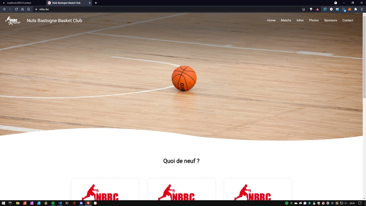Open the Contact nav link

pyautogui.click(x=348, y=20)
